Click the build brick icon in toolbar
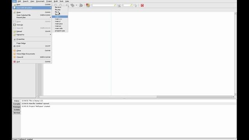Viewport: 249px width, 140px height. coord(72,5)
